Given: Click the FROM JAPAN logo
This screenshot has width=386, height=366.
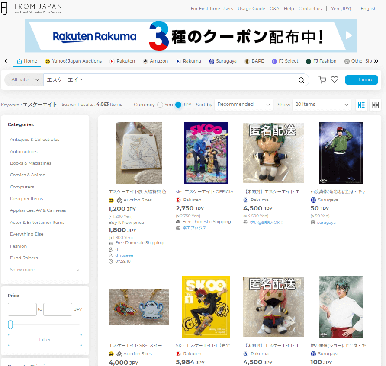Looking at the screenshot, I should point(31,8).
